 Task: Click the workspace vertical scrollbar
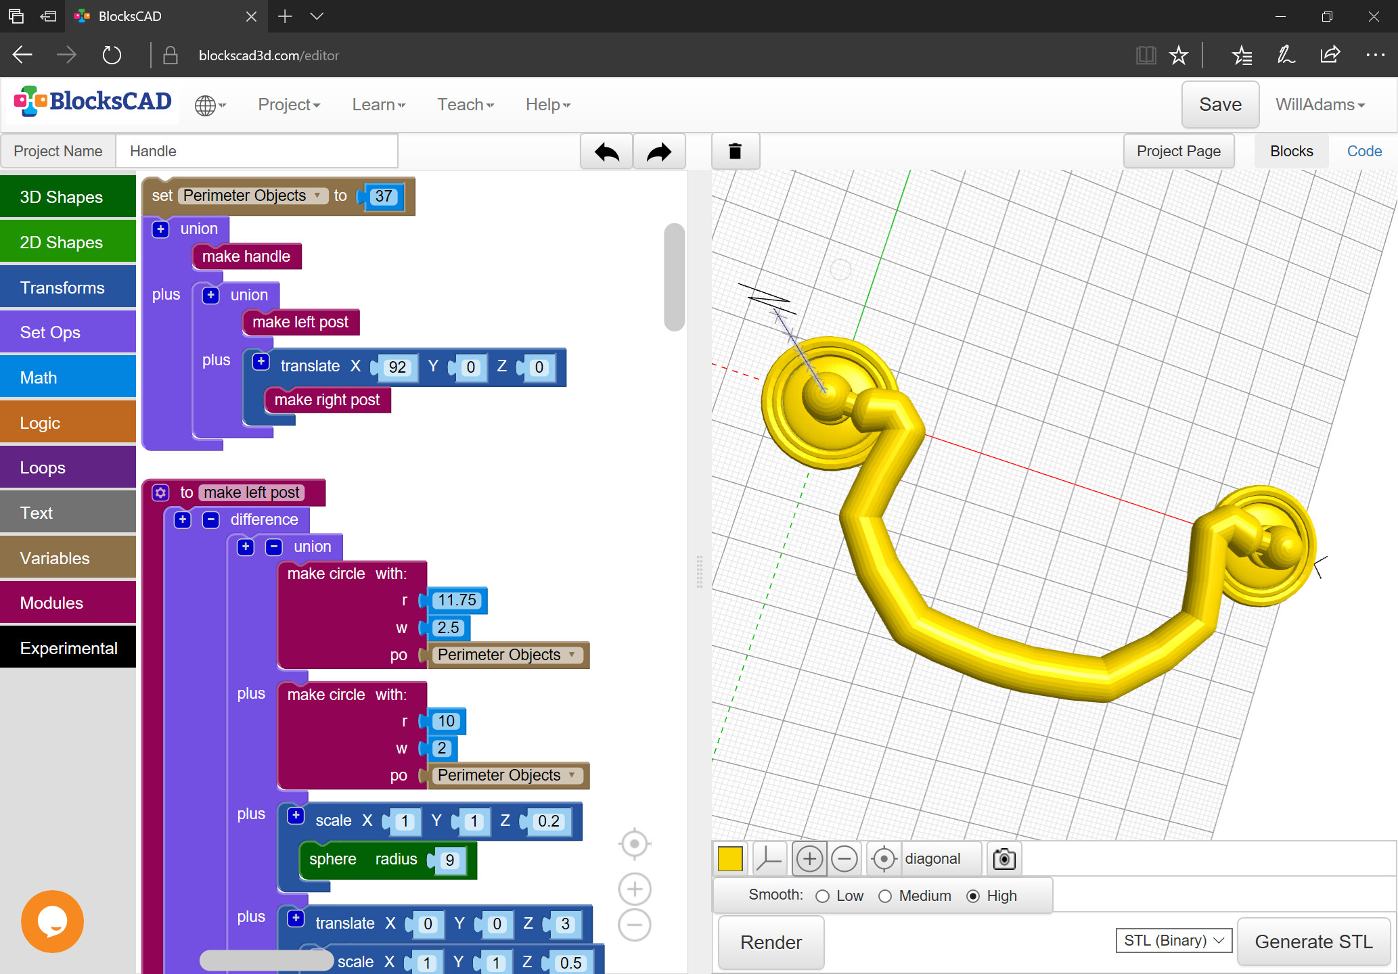click(x=675, y=277)
